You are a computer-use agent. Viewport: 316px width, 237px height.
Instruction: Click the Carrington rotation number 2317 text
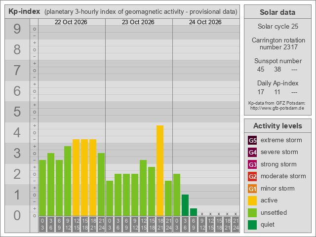pos(278,43)
